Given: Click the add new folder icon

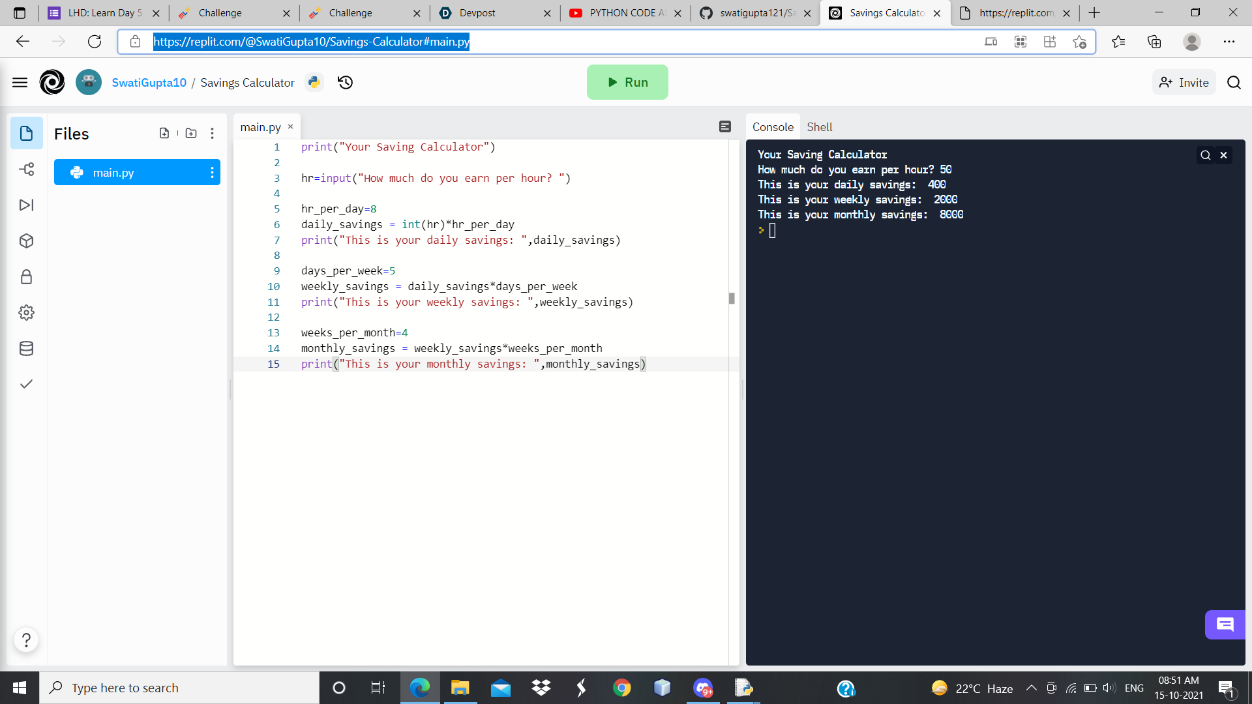Looking at the screenshot, I should 191,133.
